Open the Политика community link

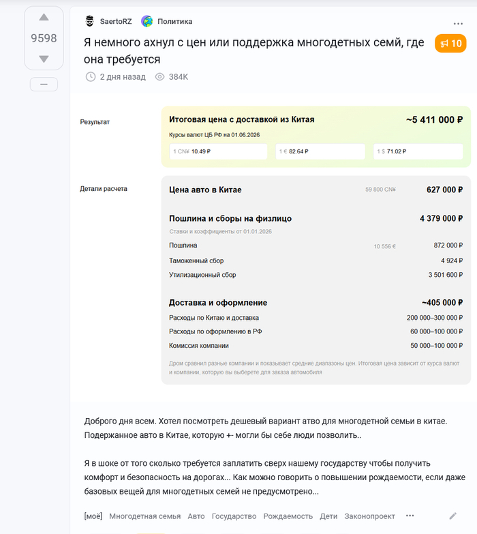tap(175, 21)
